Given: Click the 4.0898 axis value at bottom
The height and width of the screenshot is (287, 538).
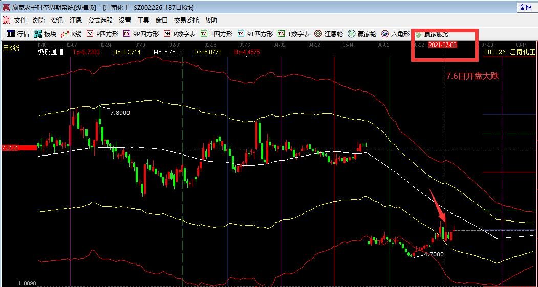Looking at the screenshot, I should click(x=27, y=283).
